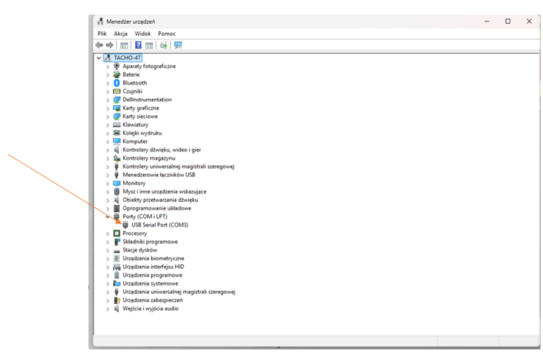Expand the Karty sieciowe node
Screen dimensions: 543x352
pos(107,116)
